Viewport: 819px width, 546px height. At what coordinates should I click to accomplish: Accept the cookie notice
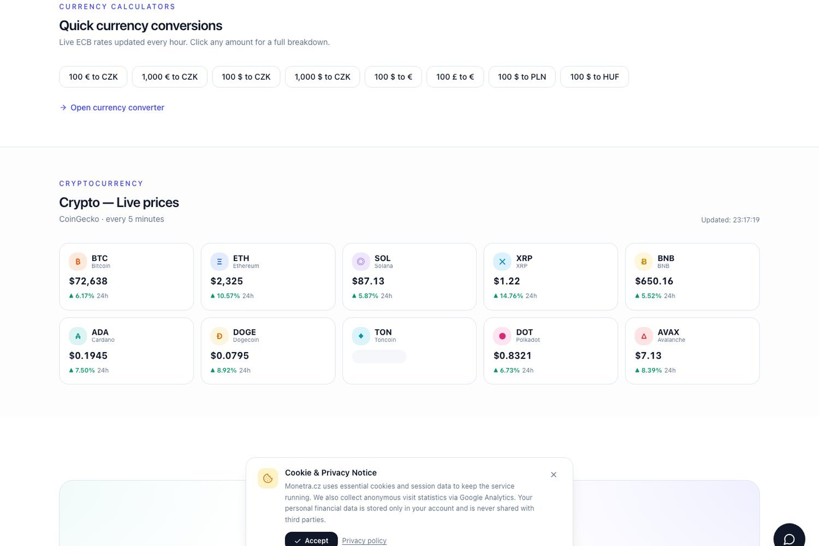311,540
